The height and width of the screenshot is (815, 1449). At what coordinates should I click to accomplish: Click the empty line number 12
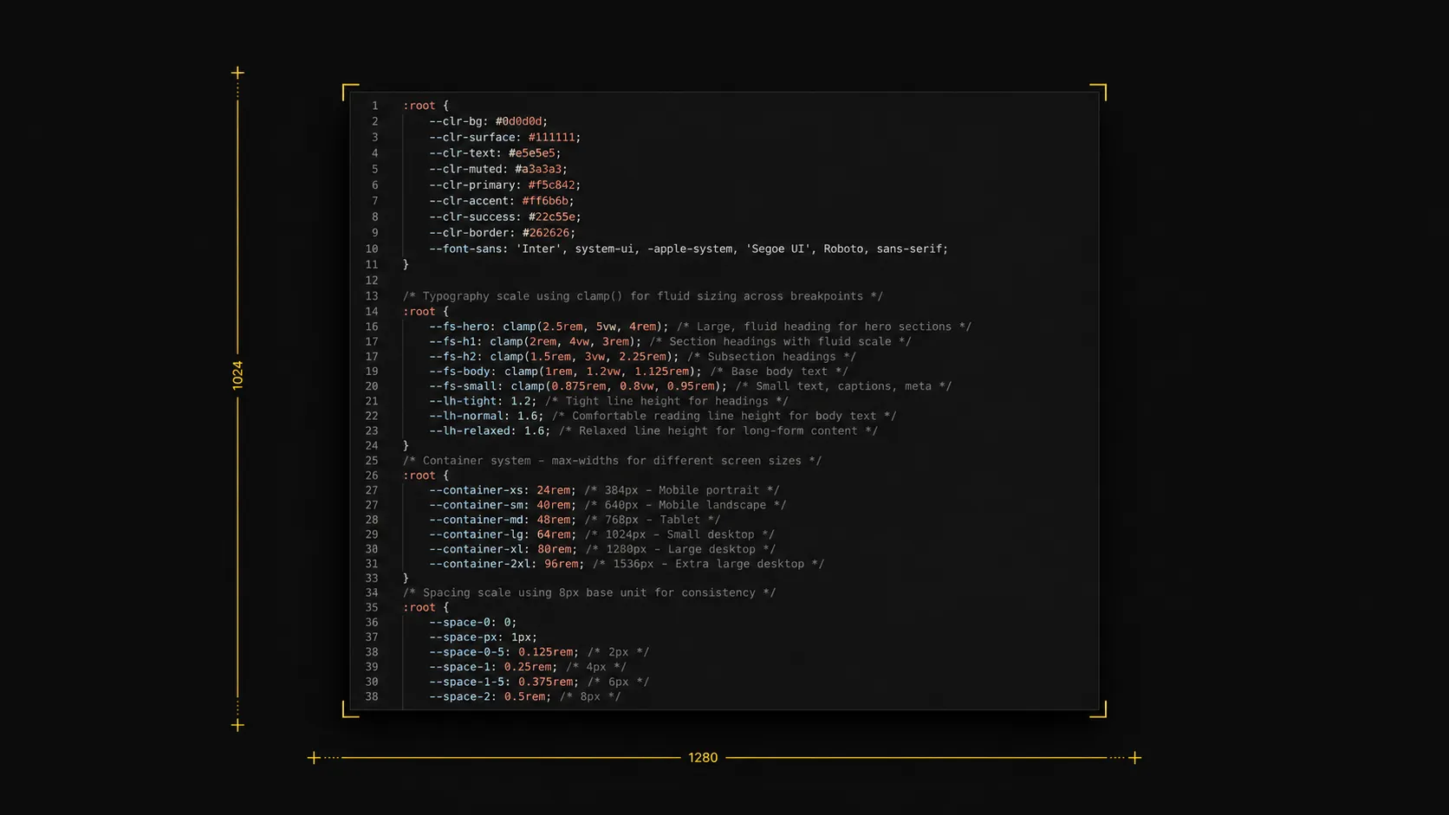371,281
